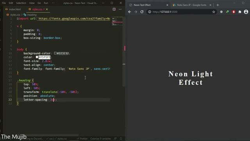Click the green extension icon in the browser toolbar
250x141 pixels.
click(227, 12)
